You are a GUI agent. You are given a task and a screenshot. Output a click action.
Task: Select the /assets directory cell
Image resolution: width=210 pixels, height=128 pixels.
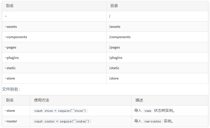click(x=157, y=27)
